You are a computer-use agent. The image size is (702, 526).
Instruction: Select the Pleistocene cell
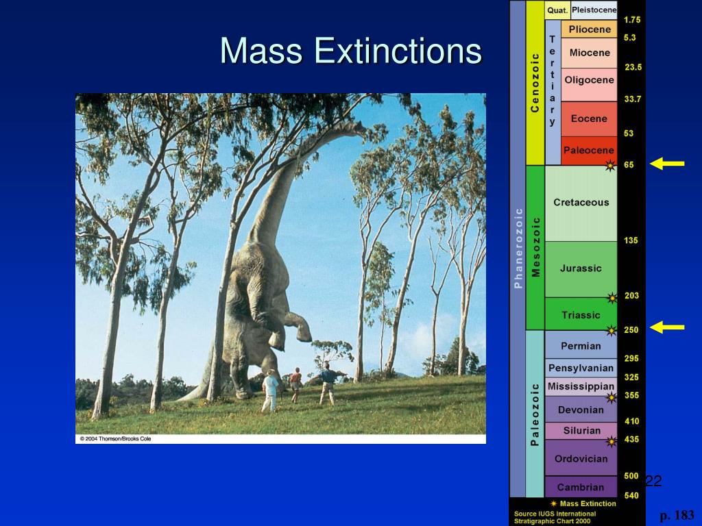coord(594,10)
